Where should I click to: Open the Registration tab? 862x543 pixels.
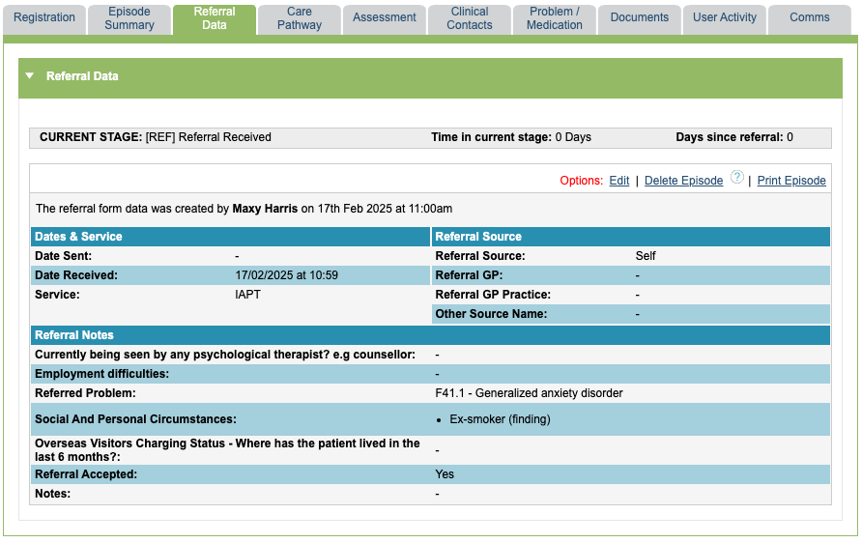pos(44,17)
